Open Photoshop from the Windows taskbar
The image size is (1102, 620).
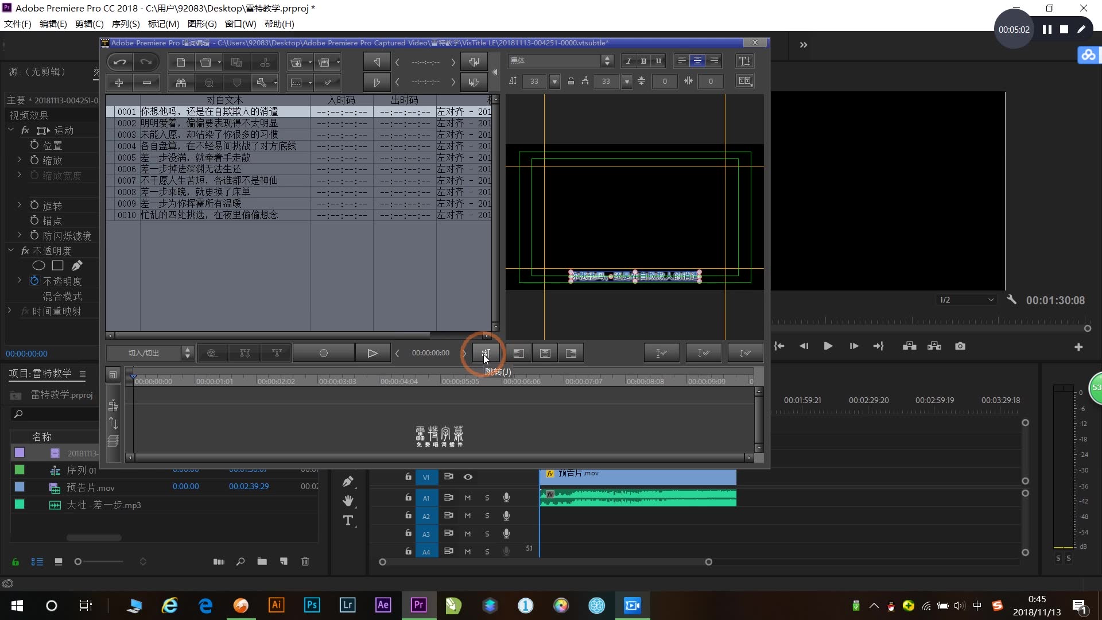point(312,605)
